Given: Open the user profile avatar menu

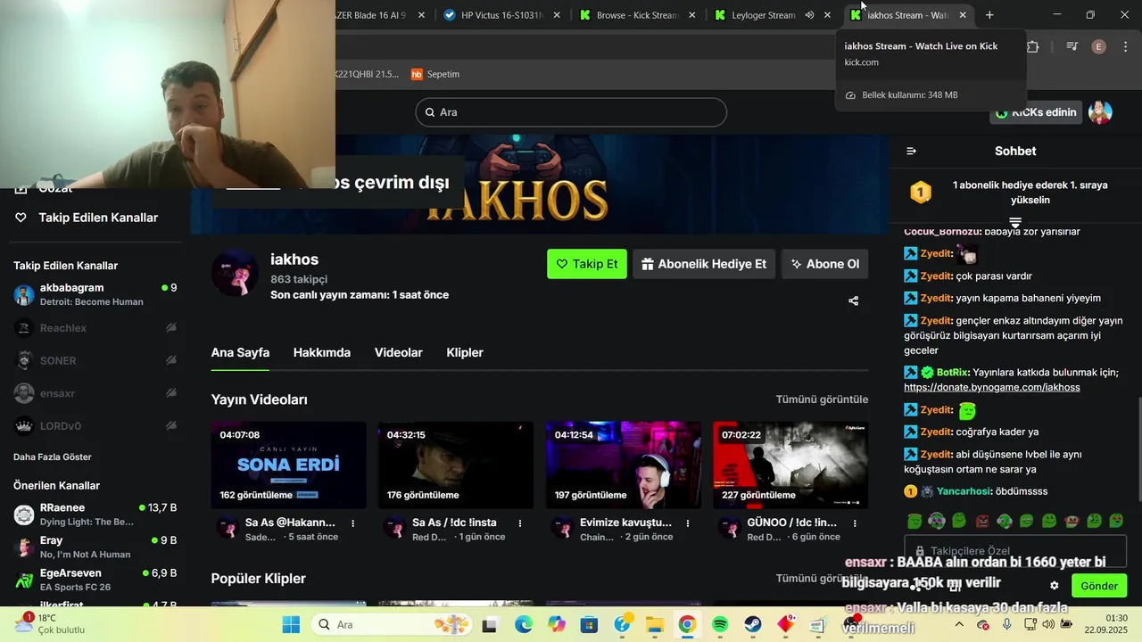Looking at the screenshot, I should 1100,112.
